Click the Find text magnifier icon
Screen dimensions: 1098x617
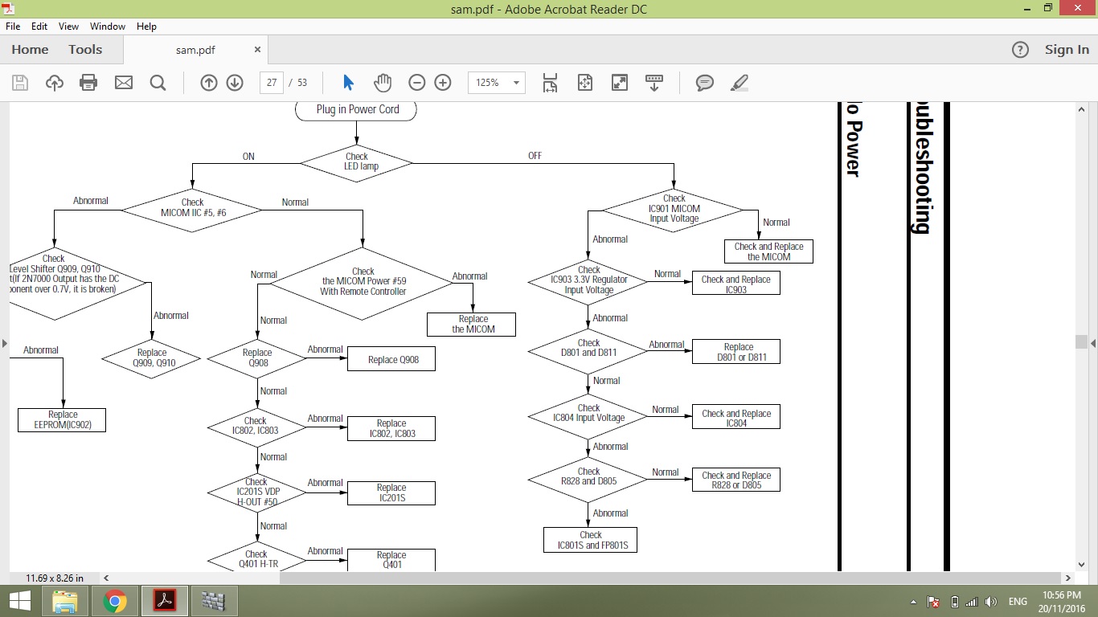[x=158, y=83]
